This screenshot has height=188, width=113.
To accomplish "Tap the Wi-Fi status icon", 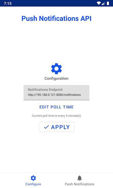I will (99, 3).
